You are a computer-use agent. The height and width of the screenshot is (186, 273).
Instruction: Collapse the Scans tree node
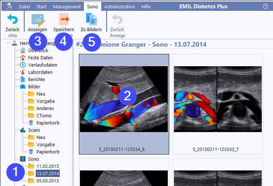(x=34, y=130)
